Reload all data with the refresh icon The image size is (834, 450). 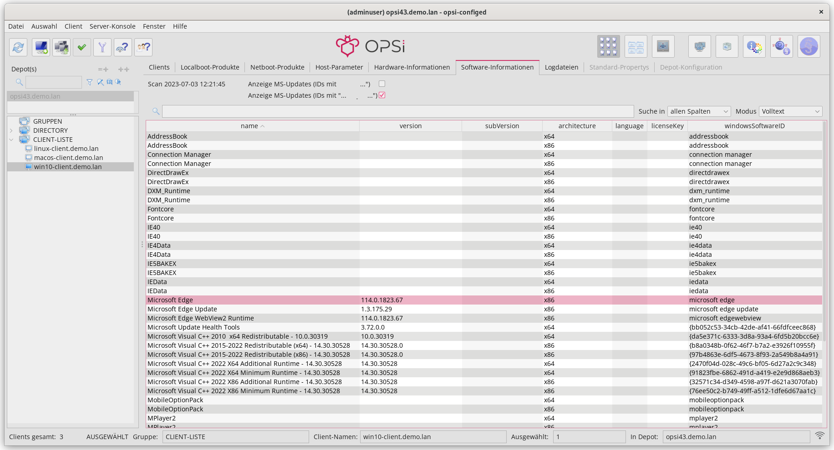(18, 47)
